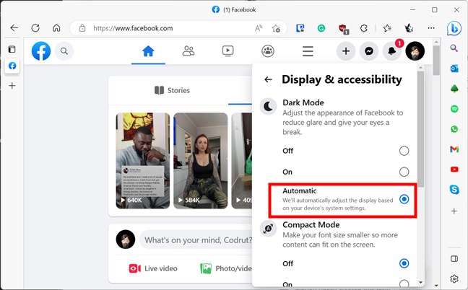468x290 pixels.
Task: Click the Photo/video button
Action: (226, 268)
